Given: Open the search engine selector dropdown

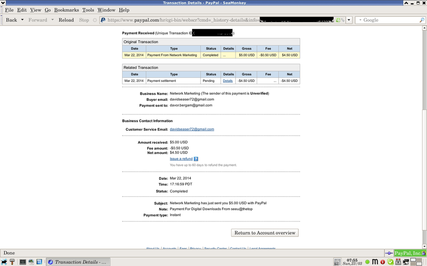Looking at the screenshot, I should click(360, 20).
